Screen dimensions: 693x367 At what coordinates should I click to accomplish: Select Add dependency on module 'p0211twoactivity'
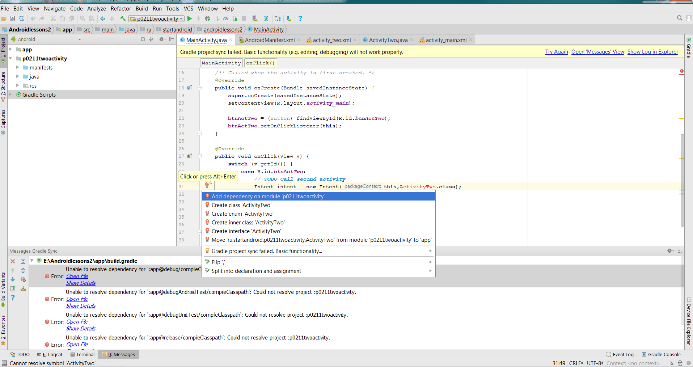(x=318, y=196)
